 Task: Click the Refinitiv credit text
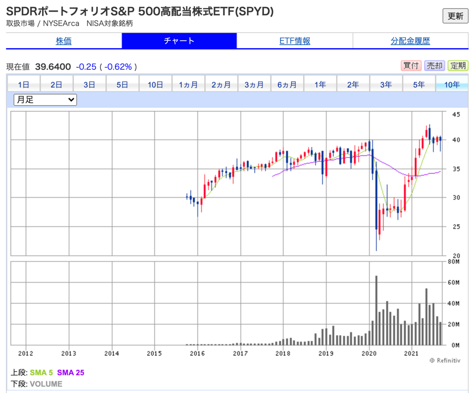(x=445, y=360)
